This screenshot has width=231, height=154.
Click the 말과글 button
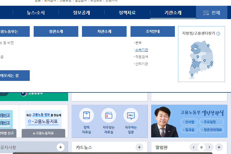[189, 130]
